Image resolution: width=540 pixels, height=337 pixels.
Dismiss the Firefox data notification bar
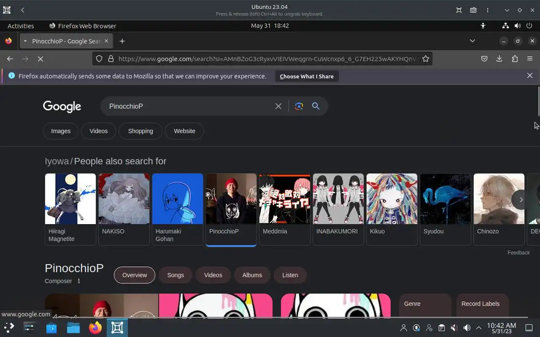click(530, 76)
